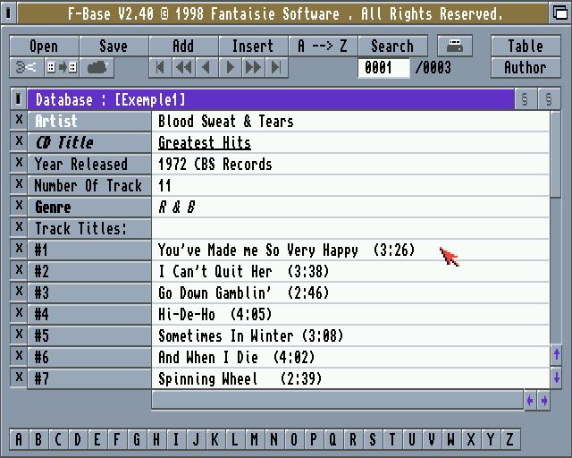This screenshot has width=572, height=458.
Task: Toggle the X box beside #7
Action: tap(19, 377)
